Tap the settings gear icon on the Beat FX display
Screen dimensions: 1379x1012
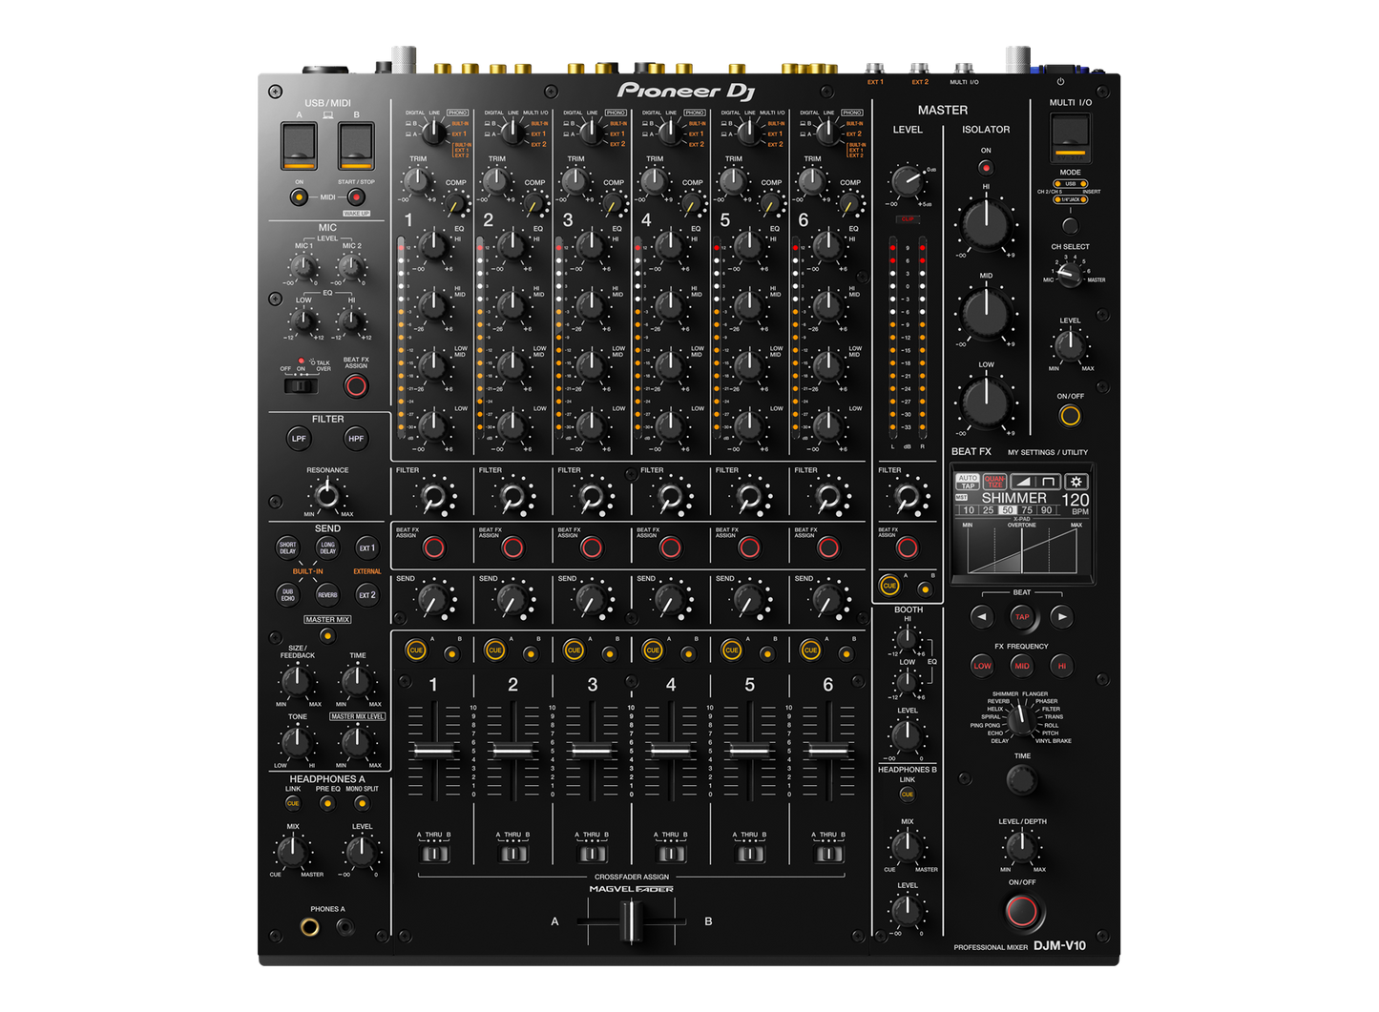coord(1076,481)
